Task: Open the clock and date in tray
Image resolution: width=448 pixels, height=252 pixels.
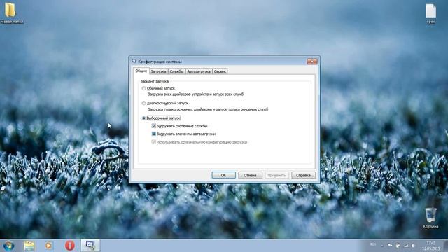Action: 431,246
